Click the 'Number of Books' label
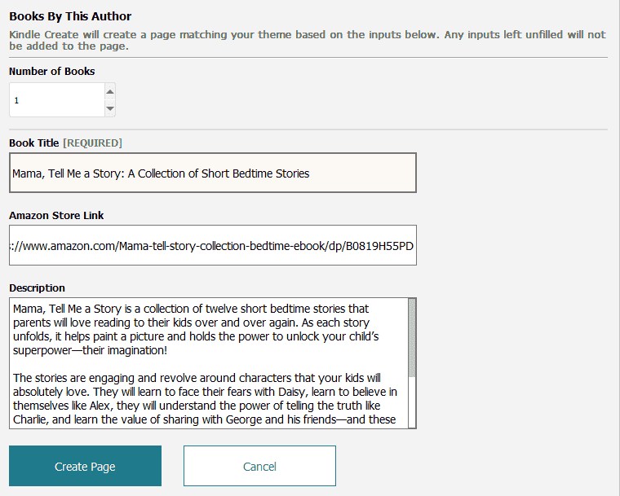Screen dimensions: 620x496 51,72
